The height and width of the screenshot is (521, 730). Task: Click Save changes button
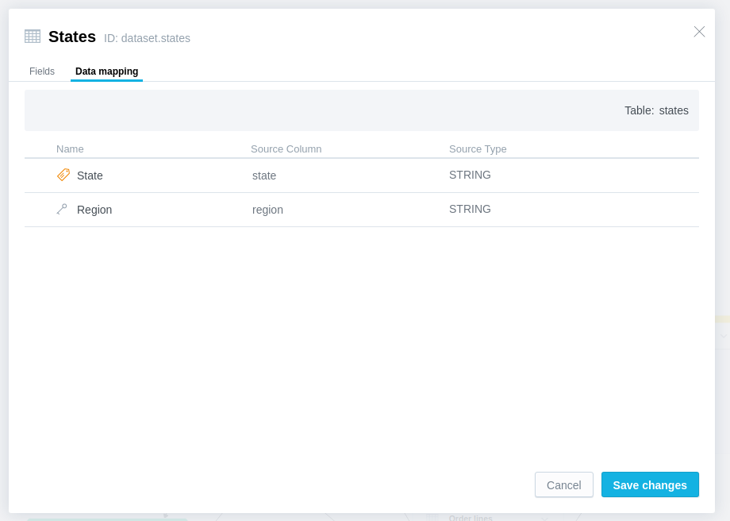coord(650,484)
